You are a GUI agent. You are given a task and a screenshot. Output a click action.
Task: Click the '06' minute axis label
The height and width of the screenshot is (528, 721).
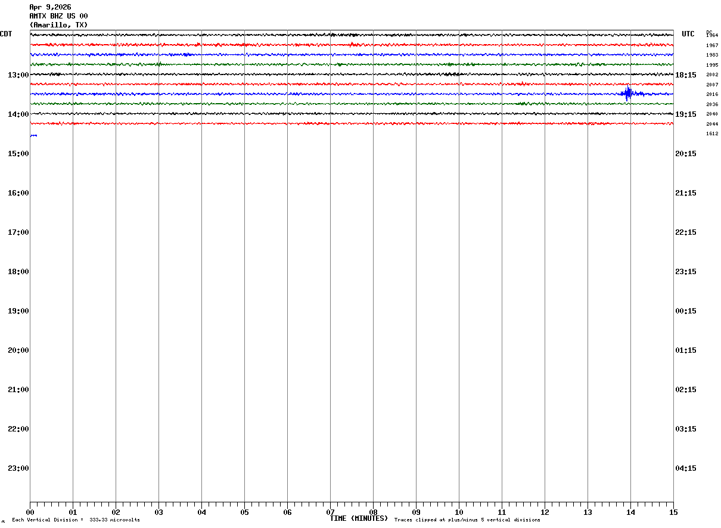(x=287, y=513)
